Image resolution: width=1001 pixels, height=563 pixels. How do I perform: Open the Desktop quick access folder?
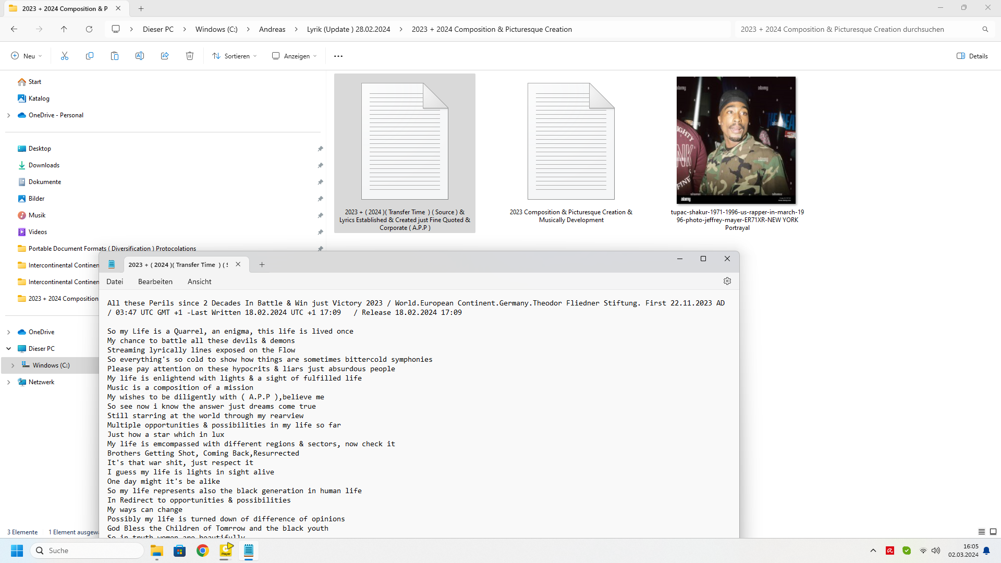34,149
